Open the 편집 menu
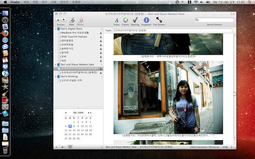 [x=35, y=2]
